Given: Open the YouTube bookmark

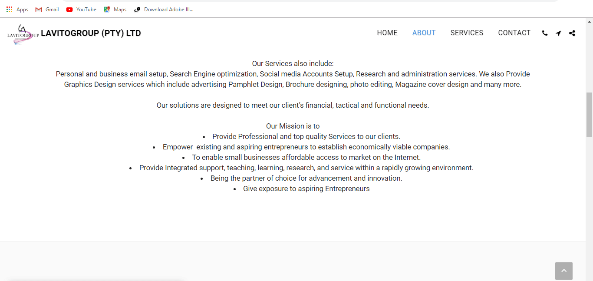Looking at the screenshot, I should click(81, 10).
